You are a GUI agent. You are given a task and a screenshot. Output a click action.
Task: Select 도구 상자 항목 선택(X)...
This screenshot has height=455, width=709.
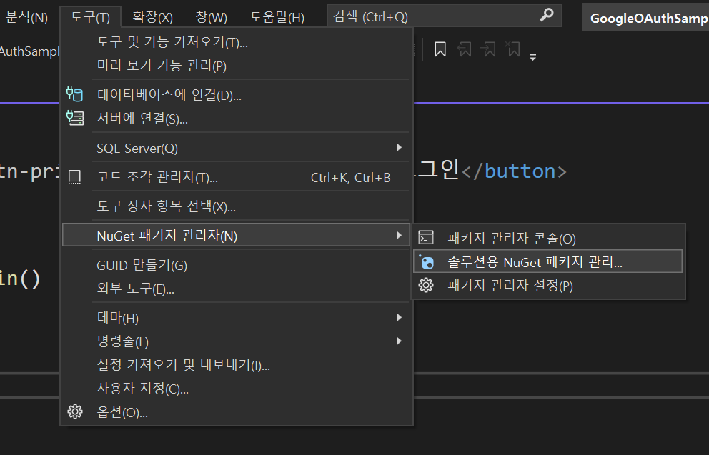click(236, 206)
